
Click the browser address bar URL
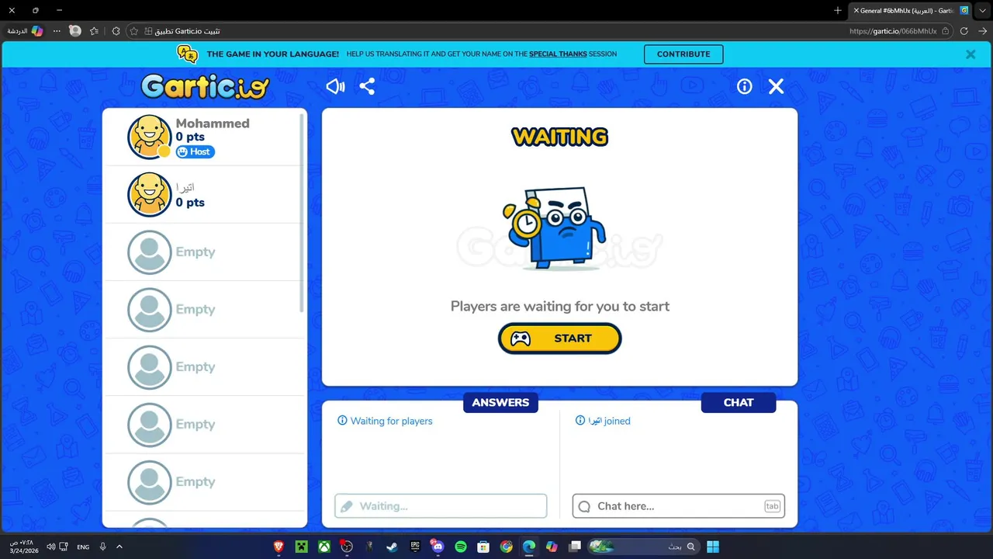click(893, 31)
